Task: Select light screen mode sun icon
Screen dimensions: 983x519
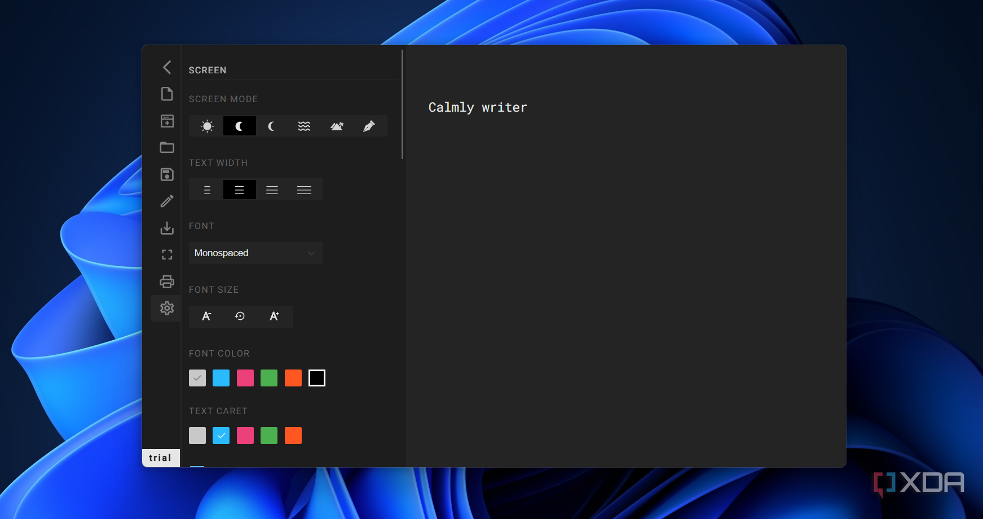Action: [x=207, y=126]
